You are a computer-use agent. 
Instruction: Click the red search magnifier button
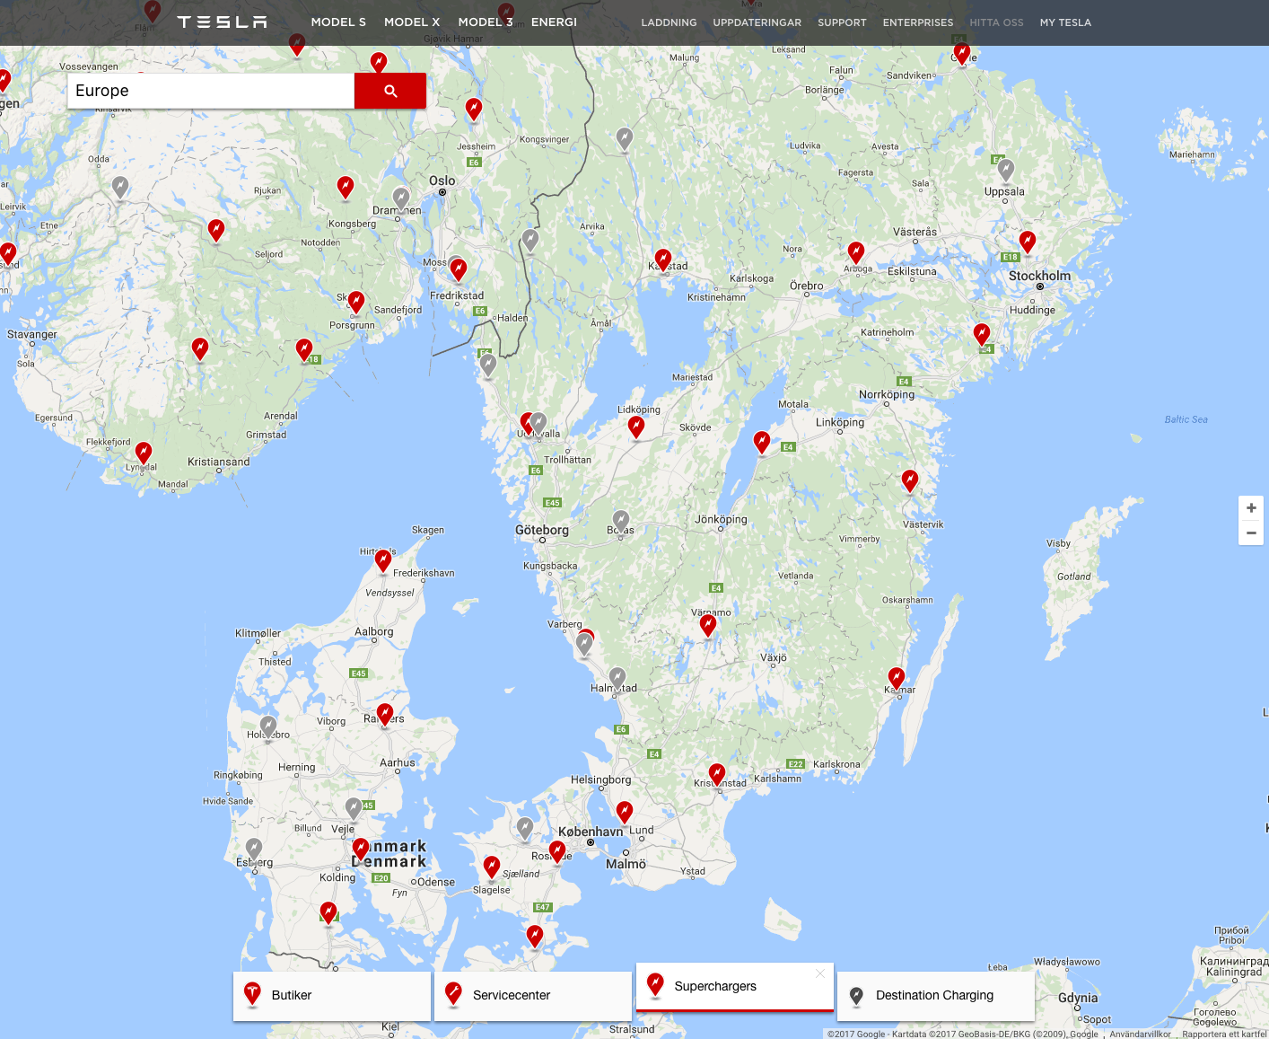[389, 91]
